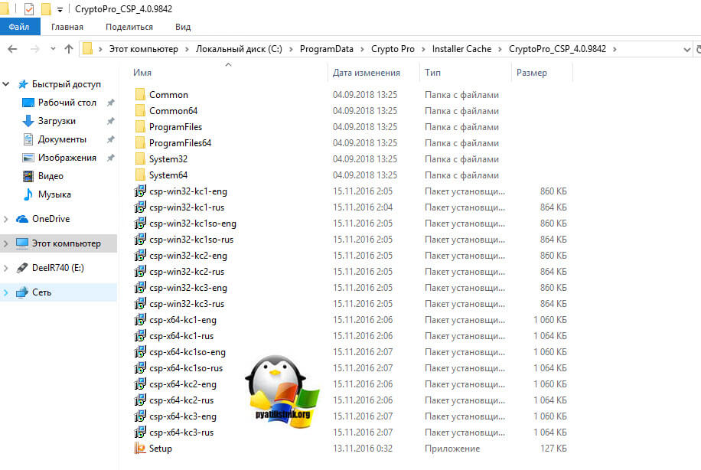Image resolution: width=701 pixels, height=470 pixels.
Task: Open the Файл menu tab
Action: point(19,27)
